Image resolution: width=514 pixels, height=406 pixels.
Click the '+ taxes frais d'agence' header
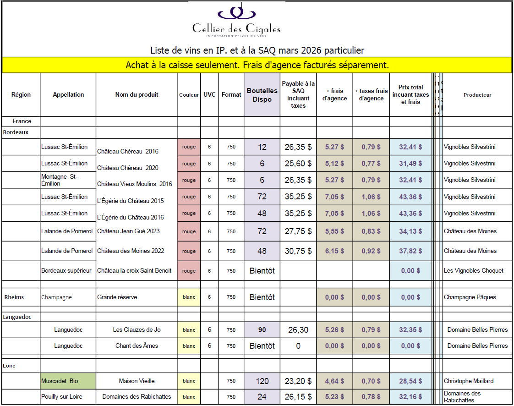coord(371,94)
